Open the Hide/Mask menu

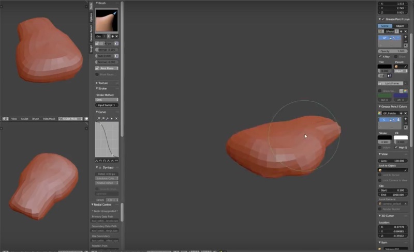coord(49,119)
